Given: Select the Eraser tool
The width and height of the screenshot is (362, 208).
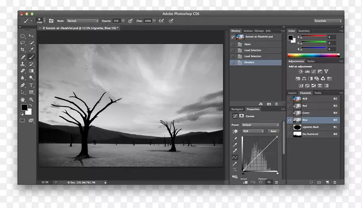Looking at the screenshot, I should (x=22, y=71).
